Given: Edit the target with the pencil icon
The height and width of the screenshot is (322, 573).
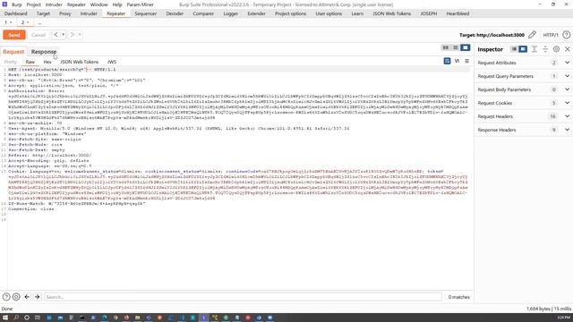Looking at the screenshot, I should point(532,35).
